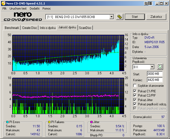The height and width of the screenshot is (139, 170).
Task: Click the green refresh speed icon
Action: point(160,67)
